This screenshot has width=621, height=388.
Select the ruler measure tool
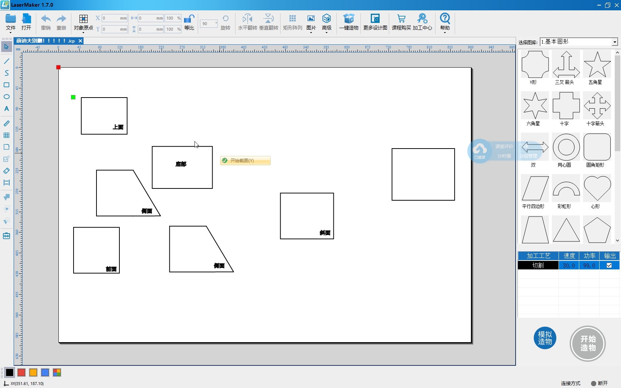click(6, 123)
